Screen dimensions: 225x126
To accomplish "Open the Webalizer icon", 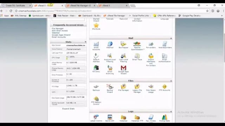I will 123,117.
